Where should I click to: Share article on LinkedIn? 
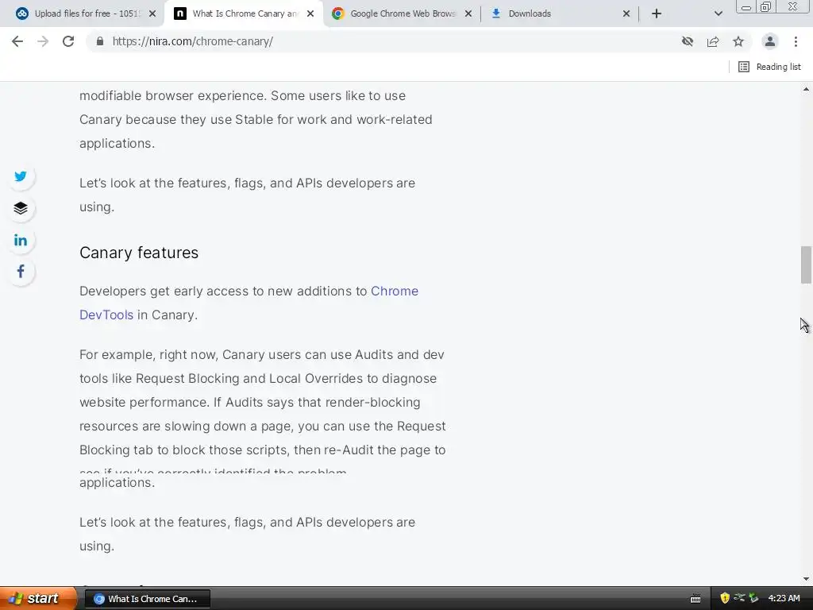21,240
